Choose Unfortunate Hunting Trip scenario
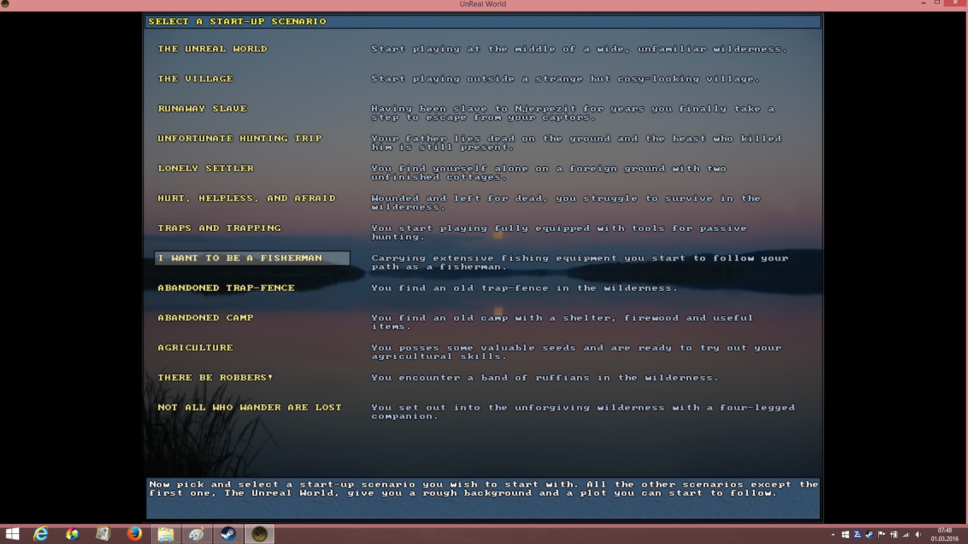The height and width of the screenshot is (544, 968). 239,138
